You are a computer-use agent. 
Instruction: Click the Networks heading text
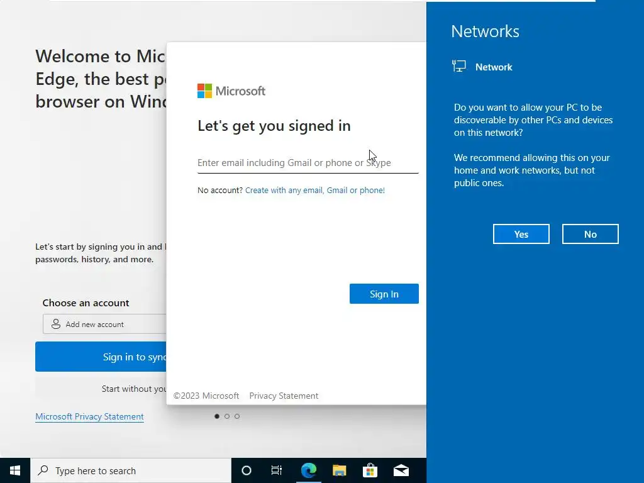point(485,31)
